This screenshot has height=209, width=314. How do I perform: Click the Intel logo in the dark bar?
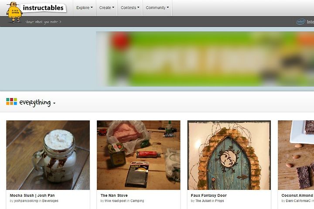point(300,21)
